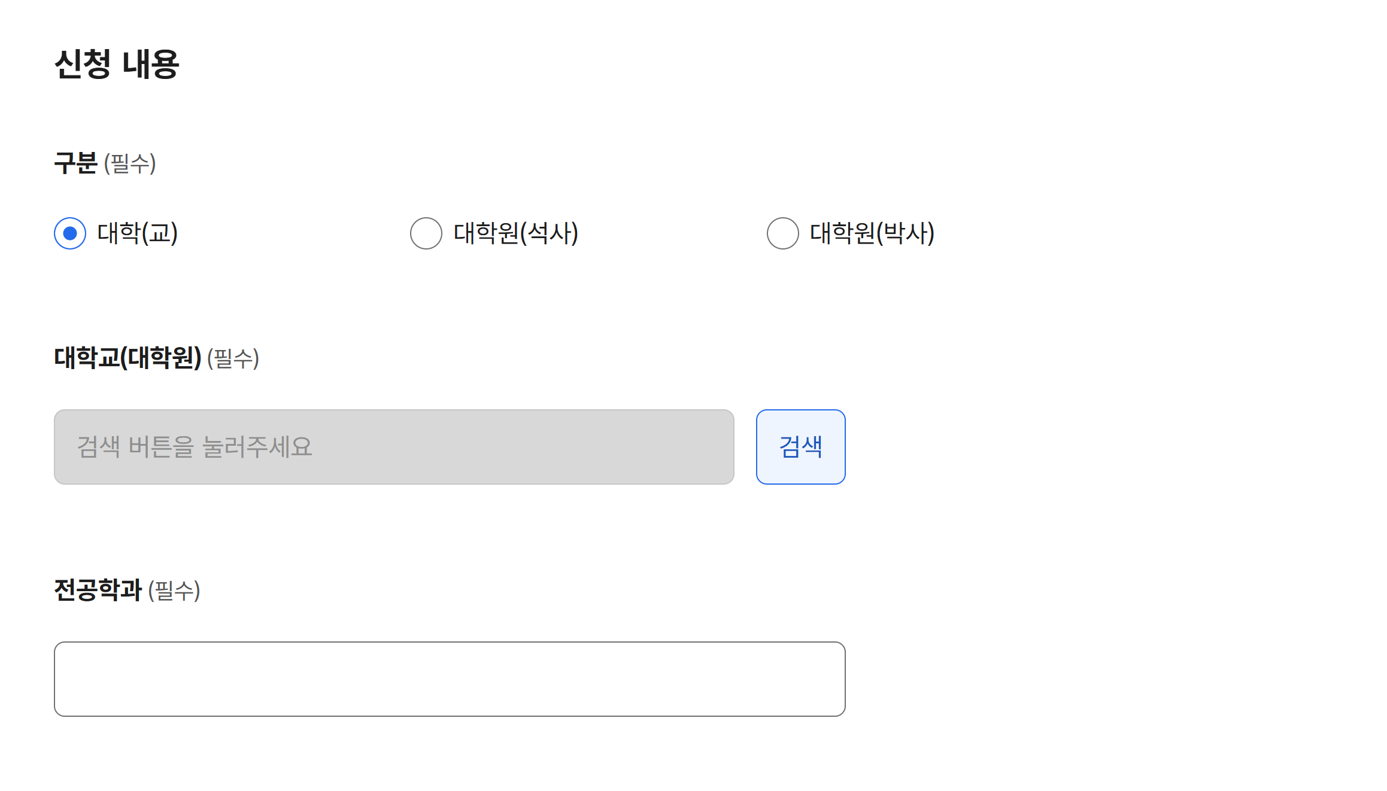Screen dimensions: 1387x791
Task: Focus the major department text box
Action: [x=449, y=678]
